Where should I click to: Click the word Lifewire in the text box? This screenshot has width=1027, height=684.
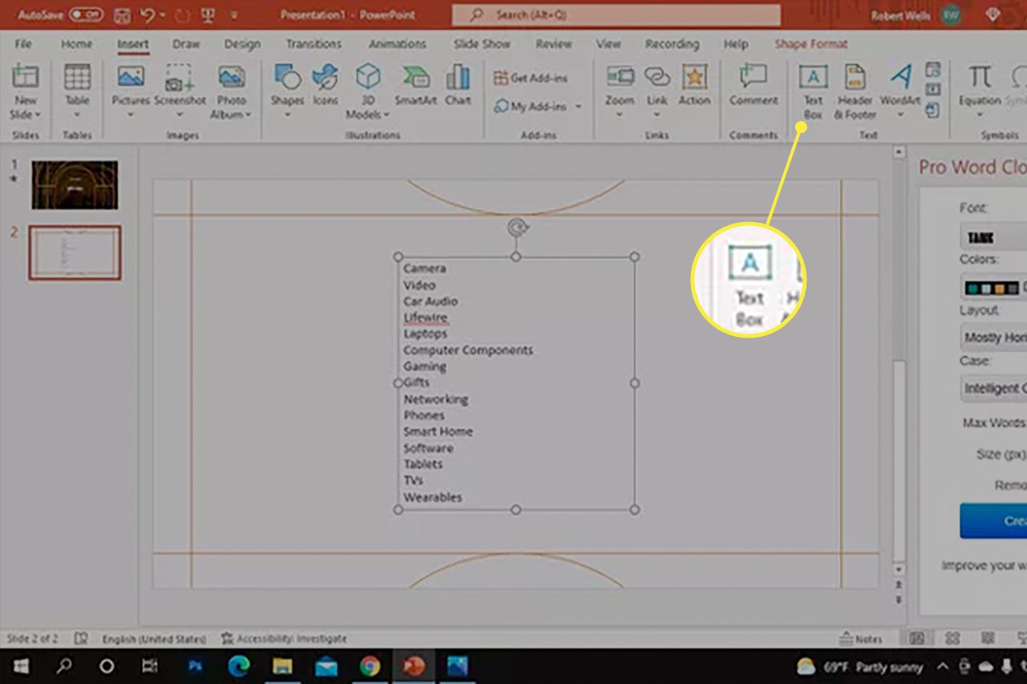[425, 318]
